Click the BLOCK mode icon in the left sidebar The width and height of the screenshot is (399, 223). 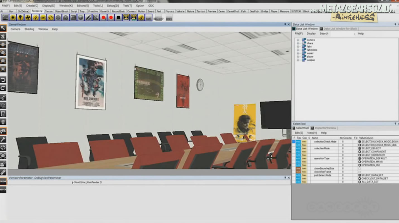pos(3,190)
